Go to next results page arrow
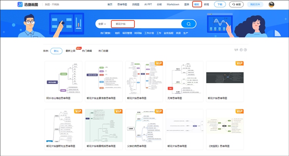Screen dimensions: 289x156 click(x=245, y=50)
